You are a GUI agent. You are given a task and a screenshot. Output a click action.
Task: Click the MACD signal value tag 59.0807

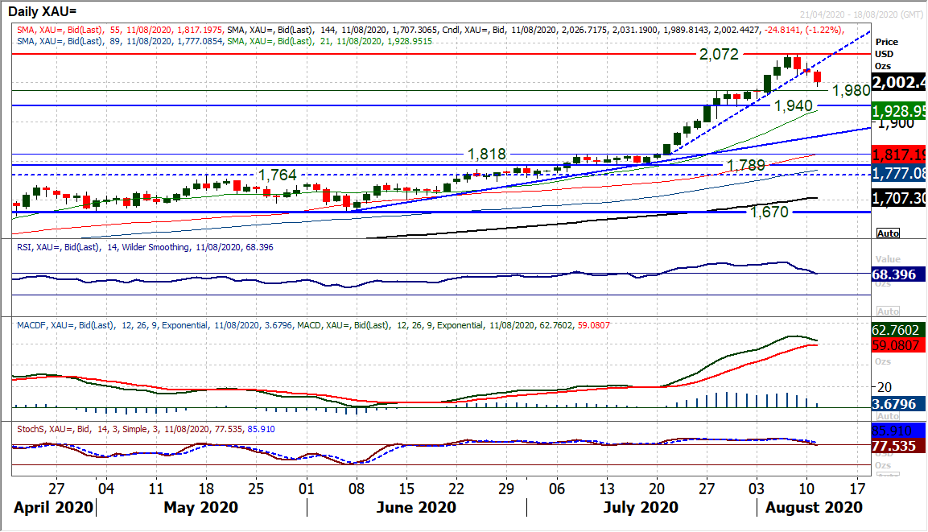pyautogui.click(x=899, y=344)
